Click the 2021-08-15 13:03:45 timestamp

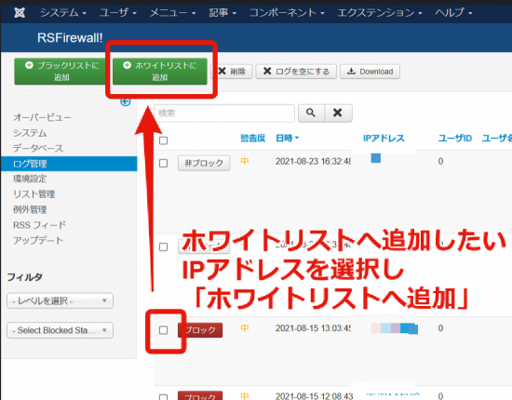(x=313, y=328)
